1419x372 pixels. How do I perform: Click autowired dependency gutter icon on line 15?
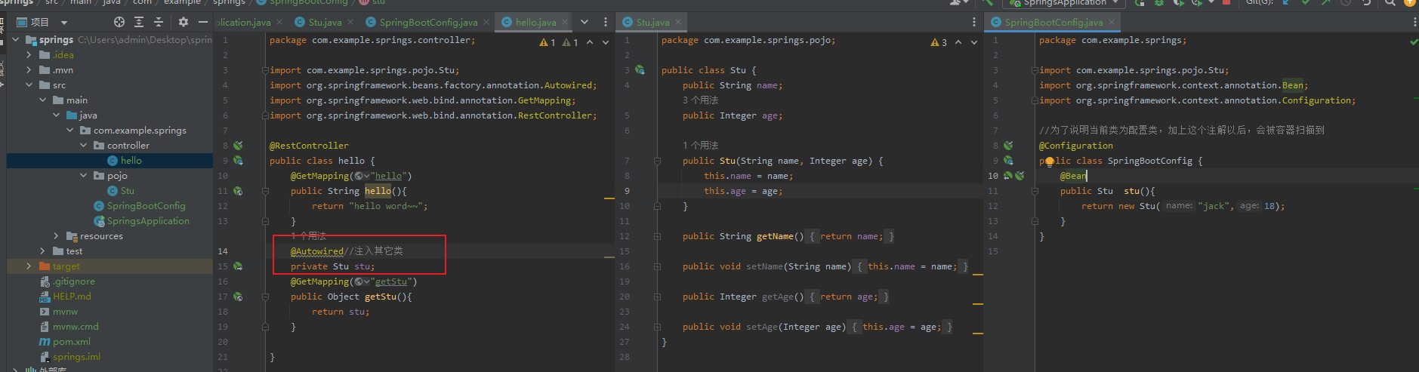point(238,266)
